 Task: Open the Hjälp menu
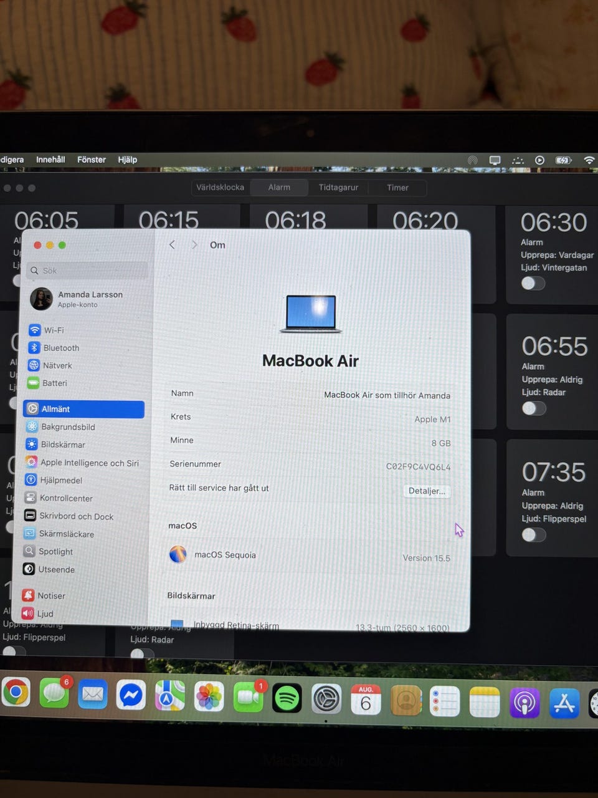(128, 160)
